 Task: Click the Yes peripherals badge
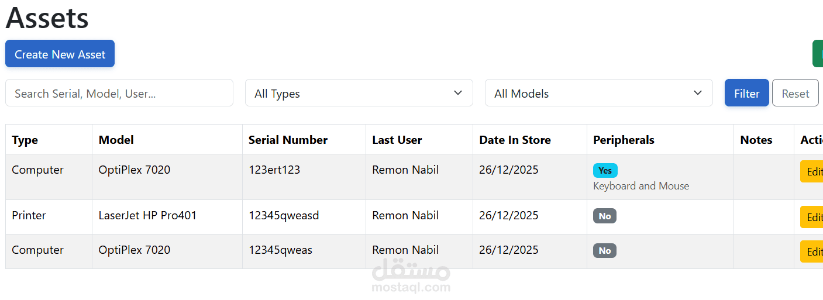point(605,170)
